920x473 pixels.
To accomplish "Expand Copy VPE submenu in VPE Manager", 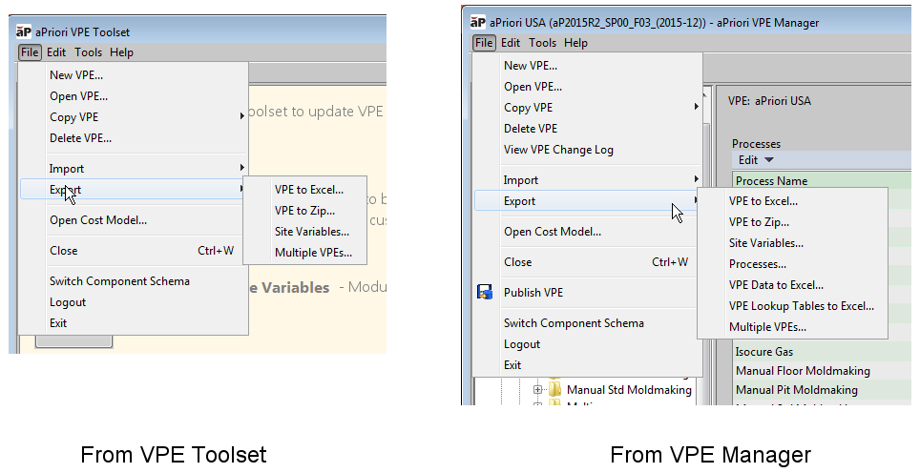I will (x=530, y=108).
